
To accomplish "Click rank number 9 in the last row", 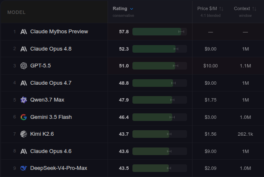I will point(15,168).
